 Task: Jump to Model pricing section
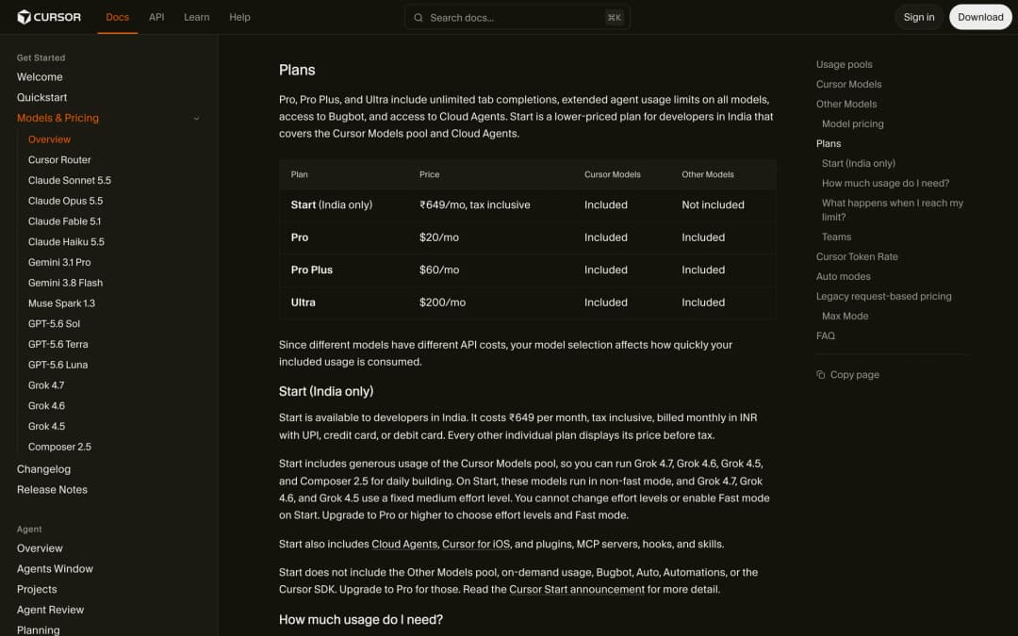[x=852, y=124]
